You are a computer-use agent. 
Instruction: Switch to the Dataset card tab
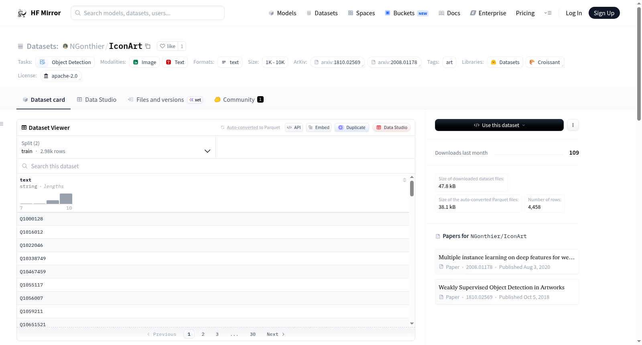pyautogui.click(x=44, y=100)
